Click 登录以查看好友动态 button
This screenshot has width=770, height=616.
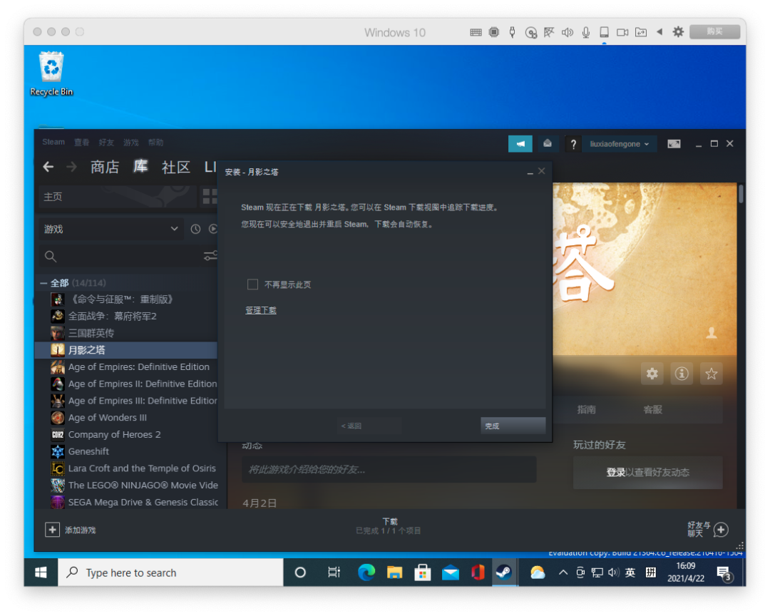[x=647, y=473]
